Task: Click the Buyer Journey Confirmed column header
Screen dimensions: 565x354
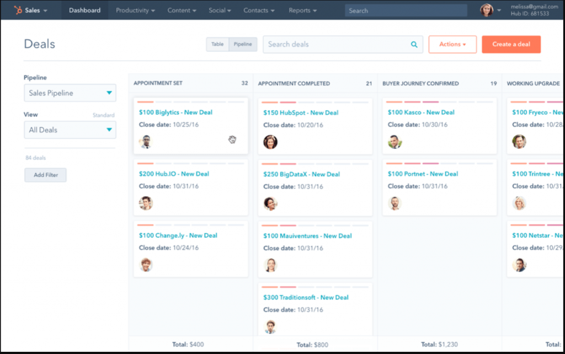Action: pyautogui.click(x=420, y=84)
